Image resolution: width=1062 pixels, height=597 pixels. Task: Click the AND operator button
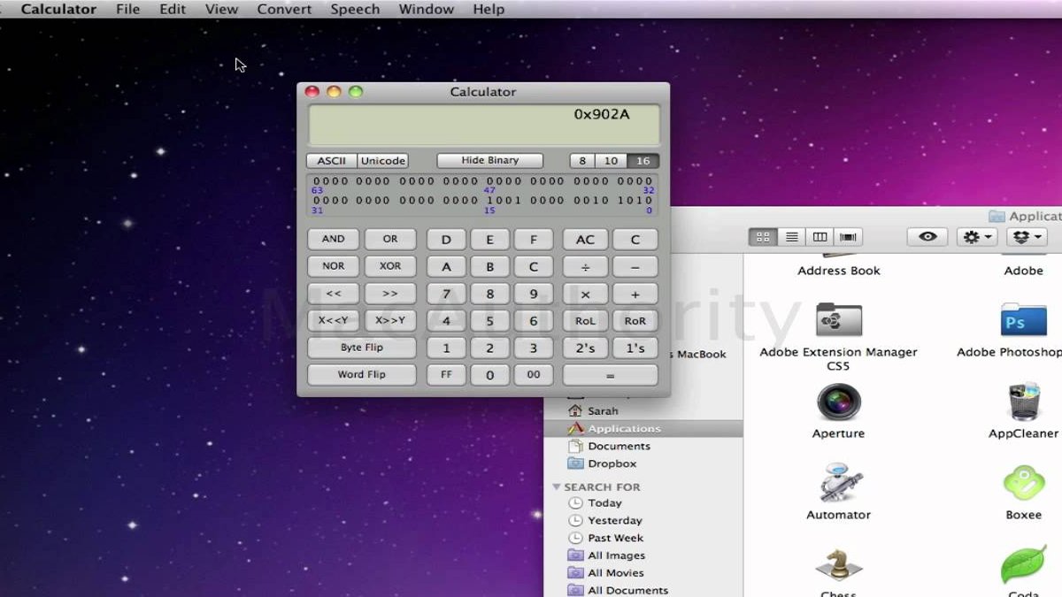point(333,239)
